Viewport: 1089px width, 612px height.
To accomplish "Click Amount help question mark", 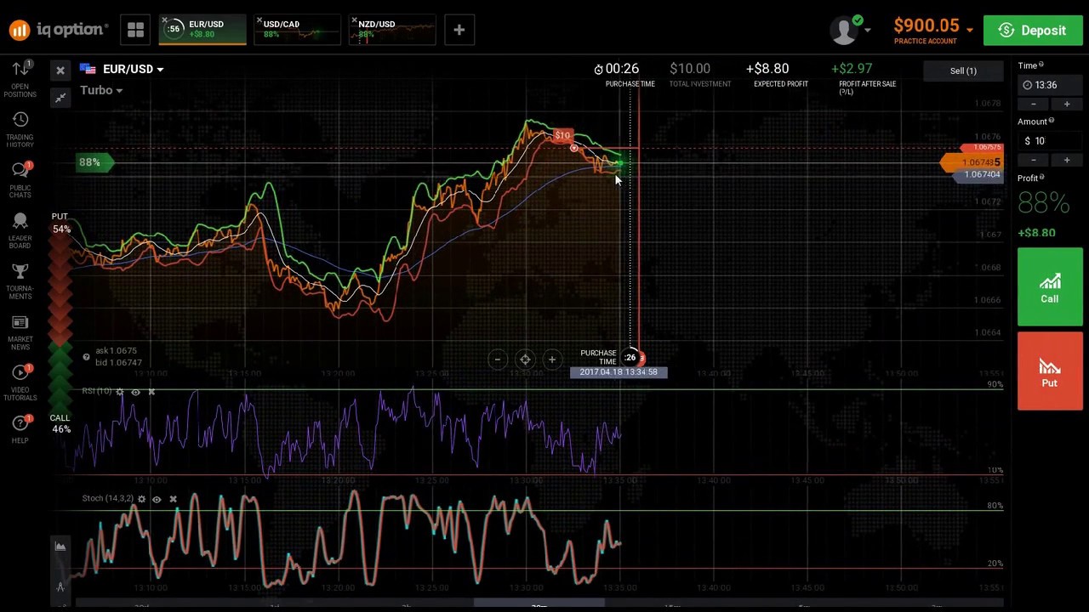I will click(1053, 121).
